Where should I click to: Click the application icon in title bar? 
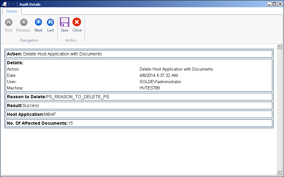[x=4, y=4]
